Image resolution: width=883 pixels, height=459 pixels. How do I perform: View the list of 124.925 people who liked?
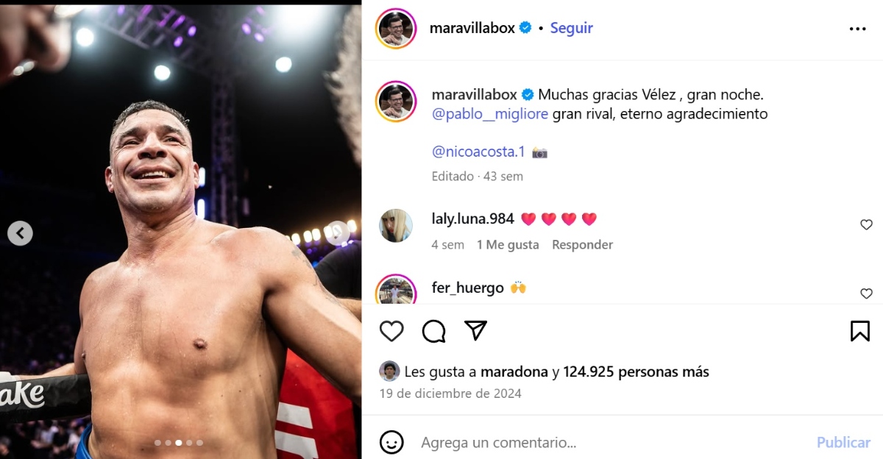(636, 371)
